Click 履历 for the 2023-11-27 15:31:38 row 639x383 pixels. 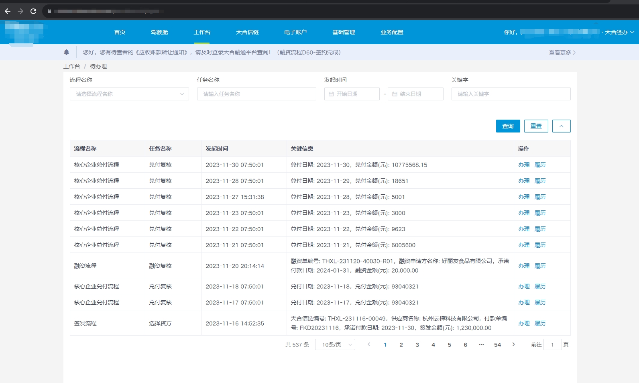click(540, 197)
